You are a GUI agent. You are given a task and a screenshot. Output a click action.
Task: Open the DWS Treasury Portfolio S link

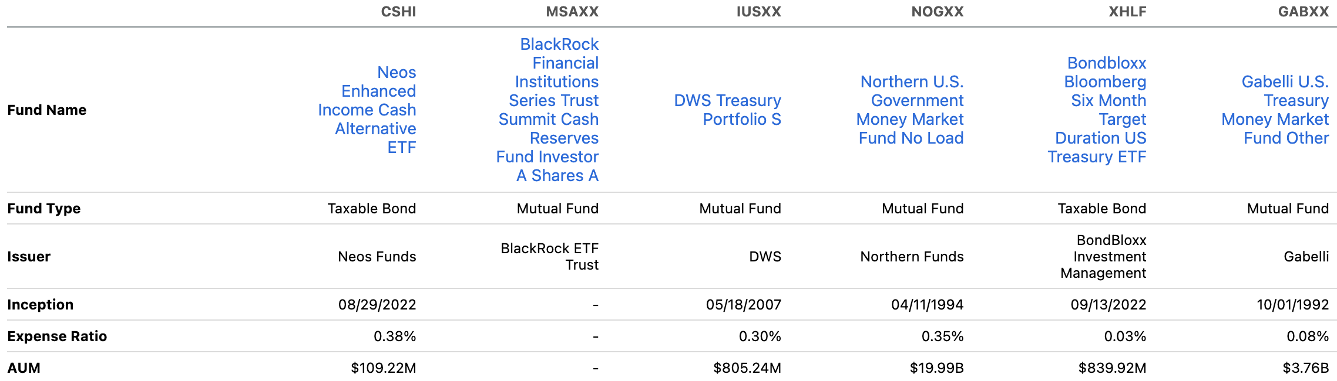[x=728, y=110]
